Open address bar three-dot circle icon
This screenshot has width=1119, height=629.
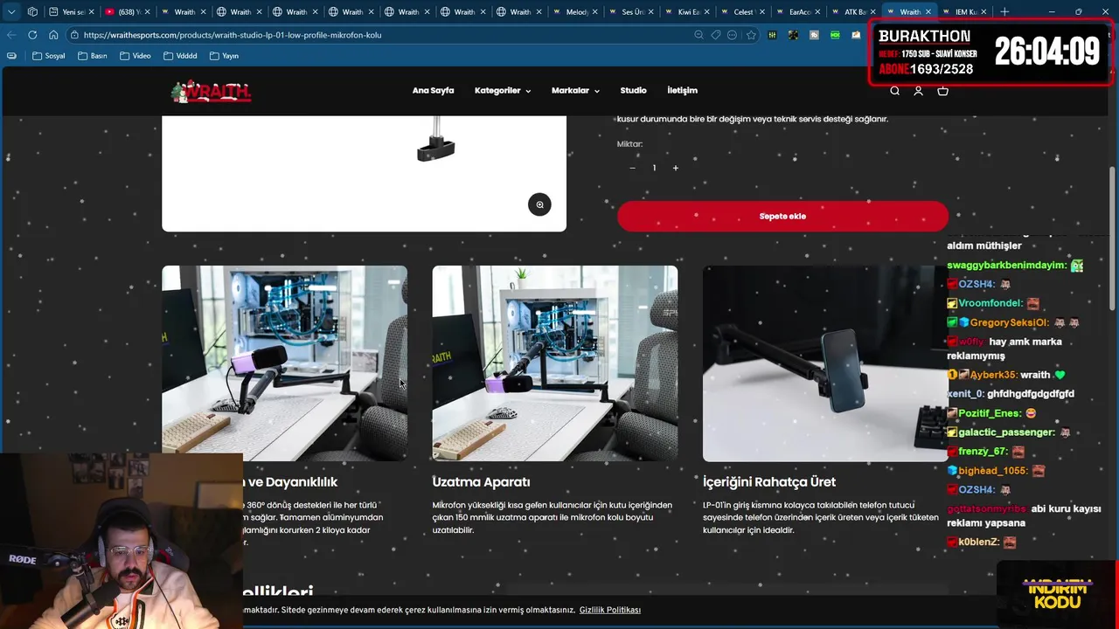[x=732, y=35]
